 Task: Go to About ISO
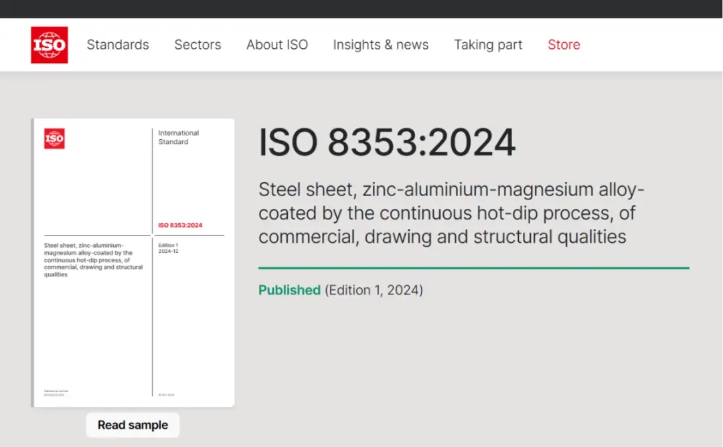pos(276,45)
